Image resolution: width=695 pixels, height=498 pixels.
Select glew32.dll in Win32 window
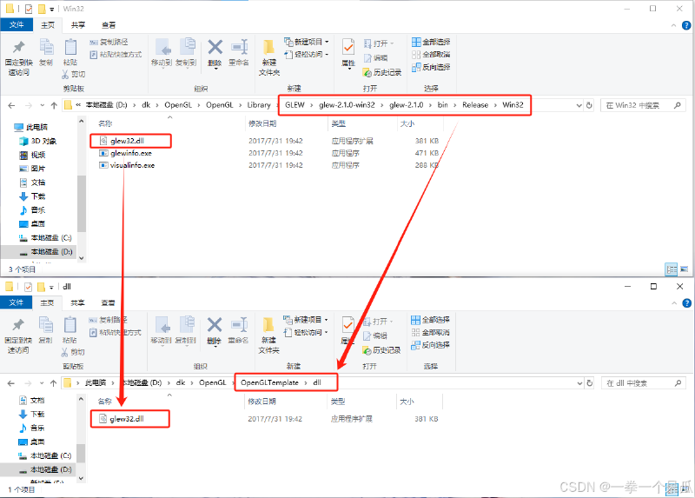click(x=127, y=141)
